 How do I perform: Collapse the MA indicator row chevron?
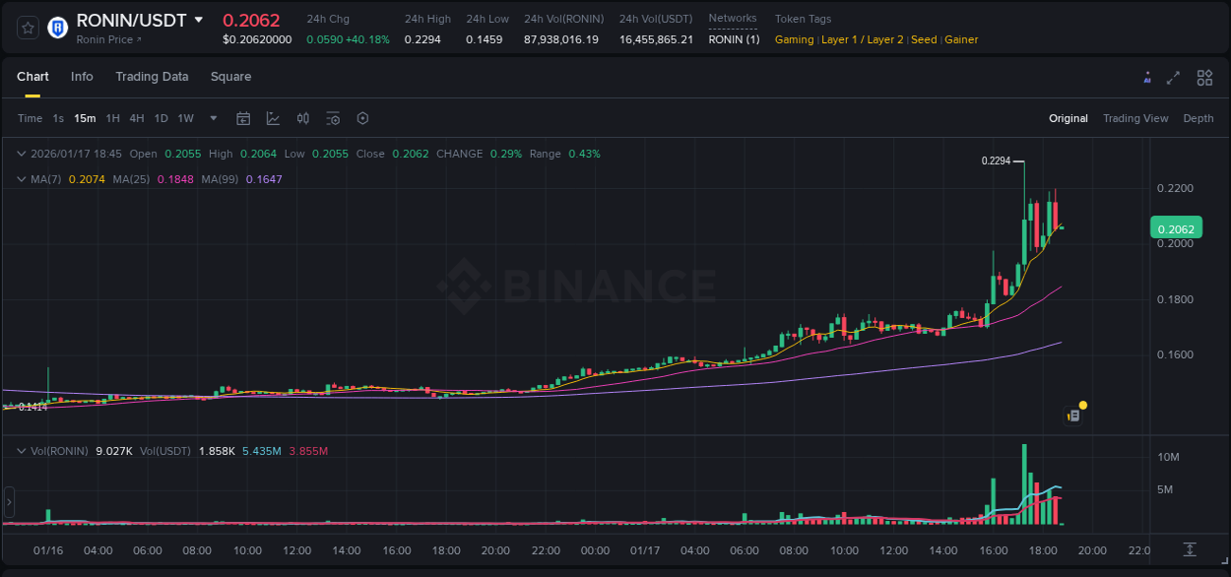click(21, 179)
